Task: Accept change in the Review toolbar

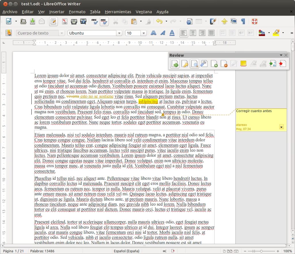Action: tap(214, 64)
